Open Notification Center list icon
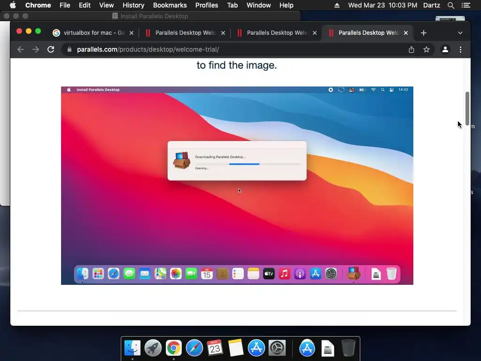The width and height of the screenshot is (481, 361). pos(465,5)
